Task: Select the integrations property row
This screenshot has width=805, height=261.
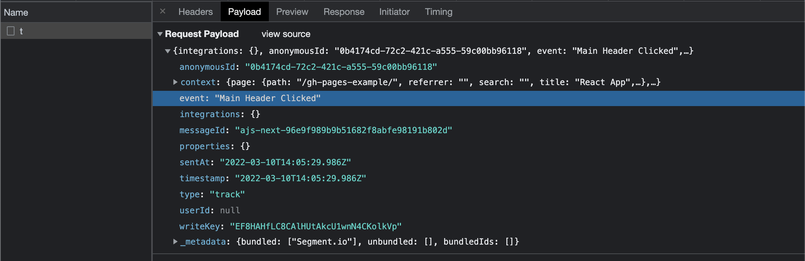Action: tap(478, 114)
